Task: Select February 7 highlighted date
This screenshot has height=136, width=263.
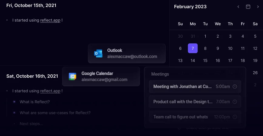Action: tap(193, 48)
